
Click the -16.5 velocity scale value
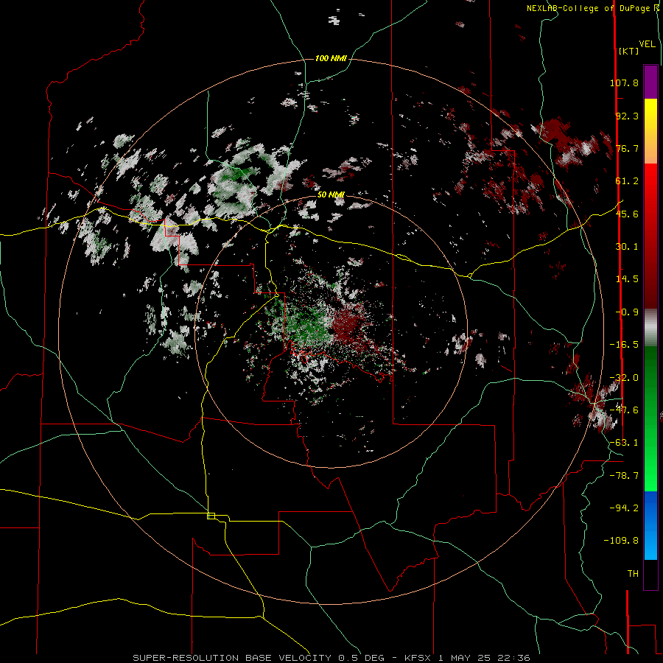tap(624, 345)
